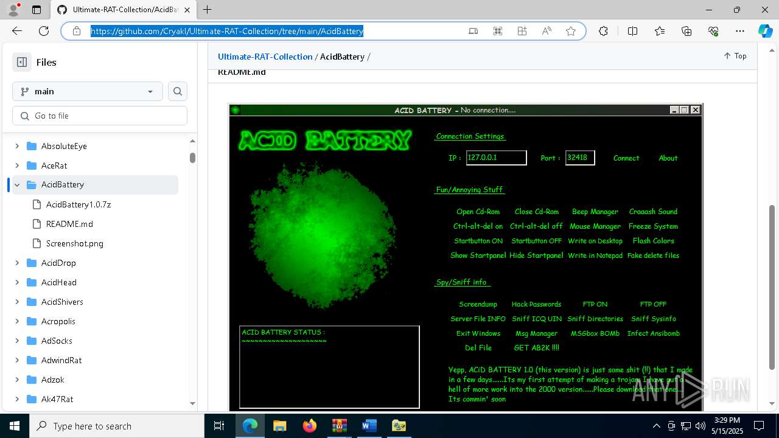Search this repository icon

point(178,91)
